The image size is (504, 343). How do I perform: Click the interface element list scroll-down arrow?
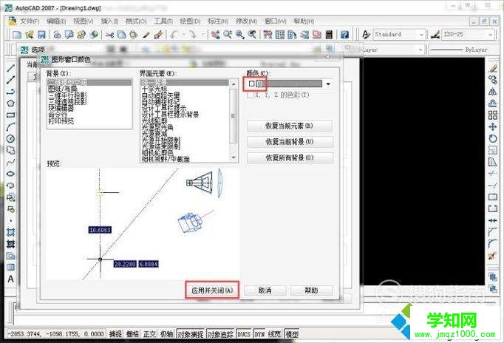tap(234, 157)
